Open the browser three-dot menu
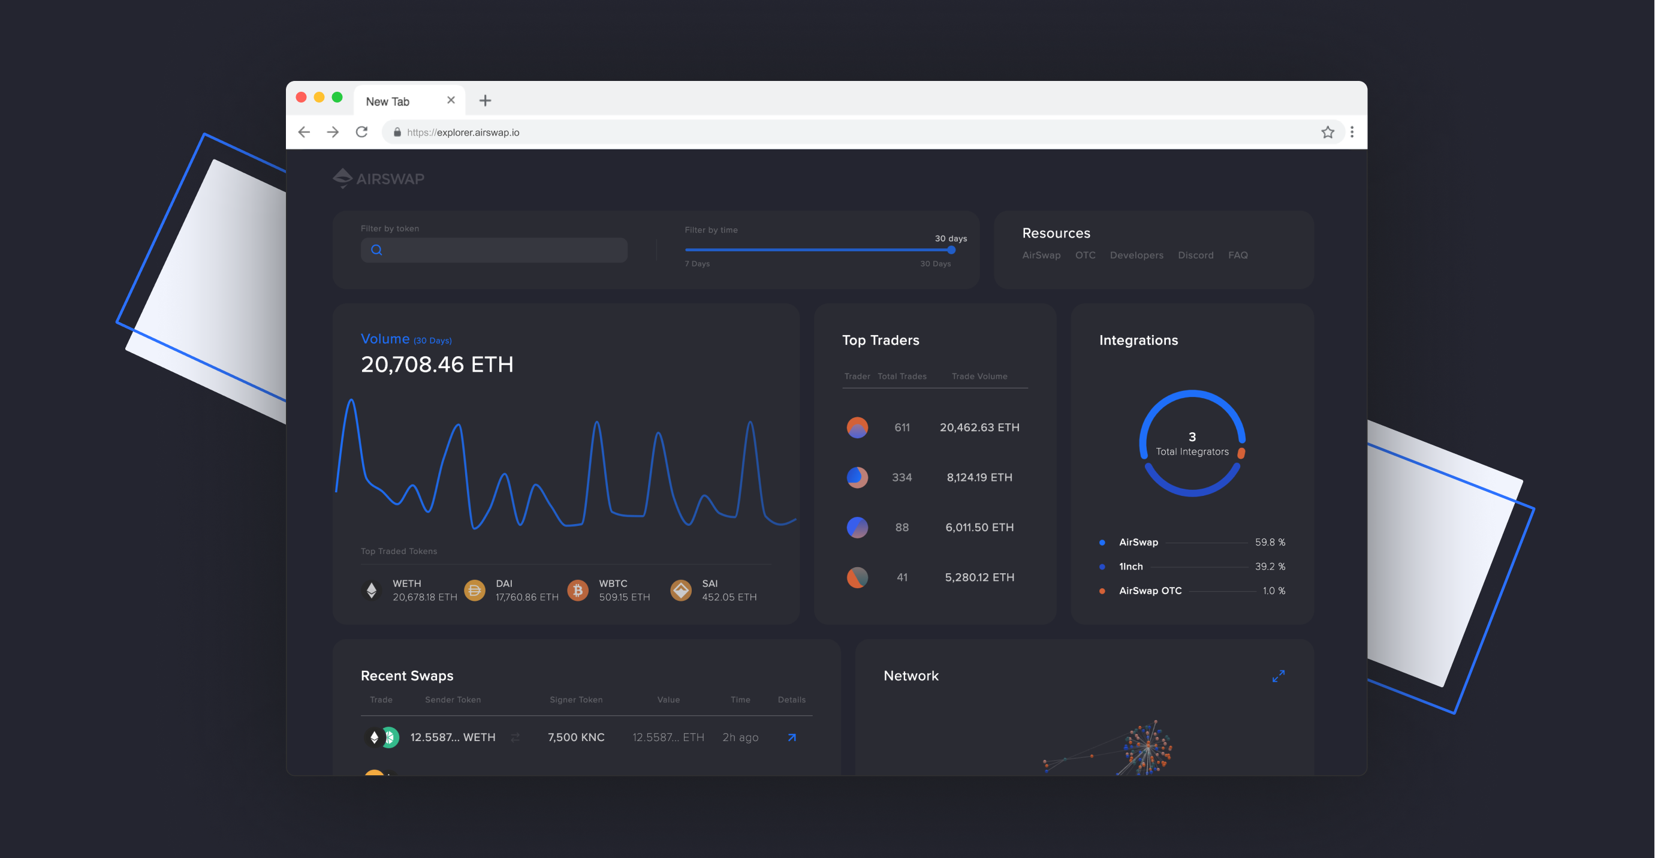Image resolution: width=1655 pixels, height=858 pixels. point(1352,132)
